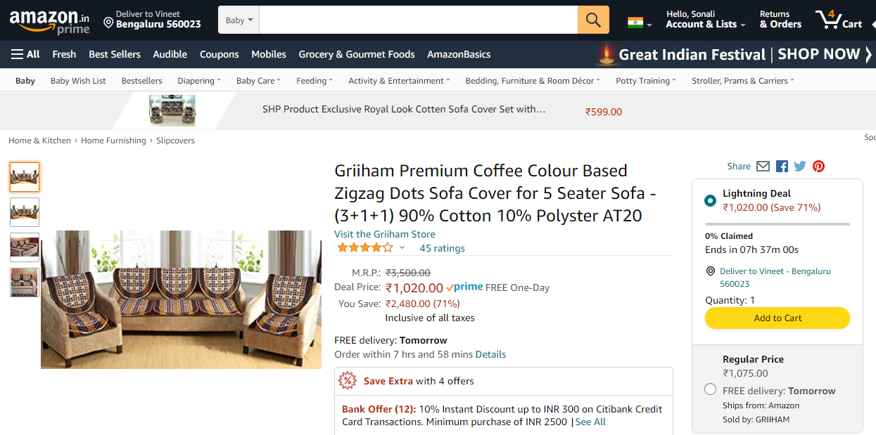Open the Baby search category dropdown
876x435 pixels.
click(x=239, y=20)
